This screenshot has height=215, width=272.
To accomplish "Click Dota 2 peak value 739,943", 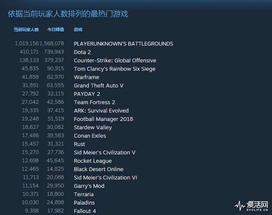I will click(54, 52).
